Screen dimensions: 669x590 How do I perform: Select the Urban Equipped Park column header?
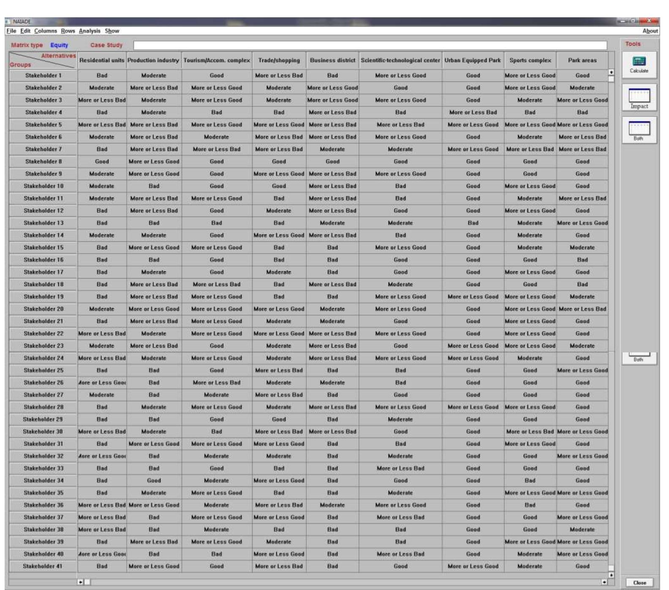(x=473, y=60)
